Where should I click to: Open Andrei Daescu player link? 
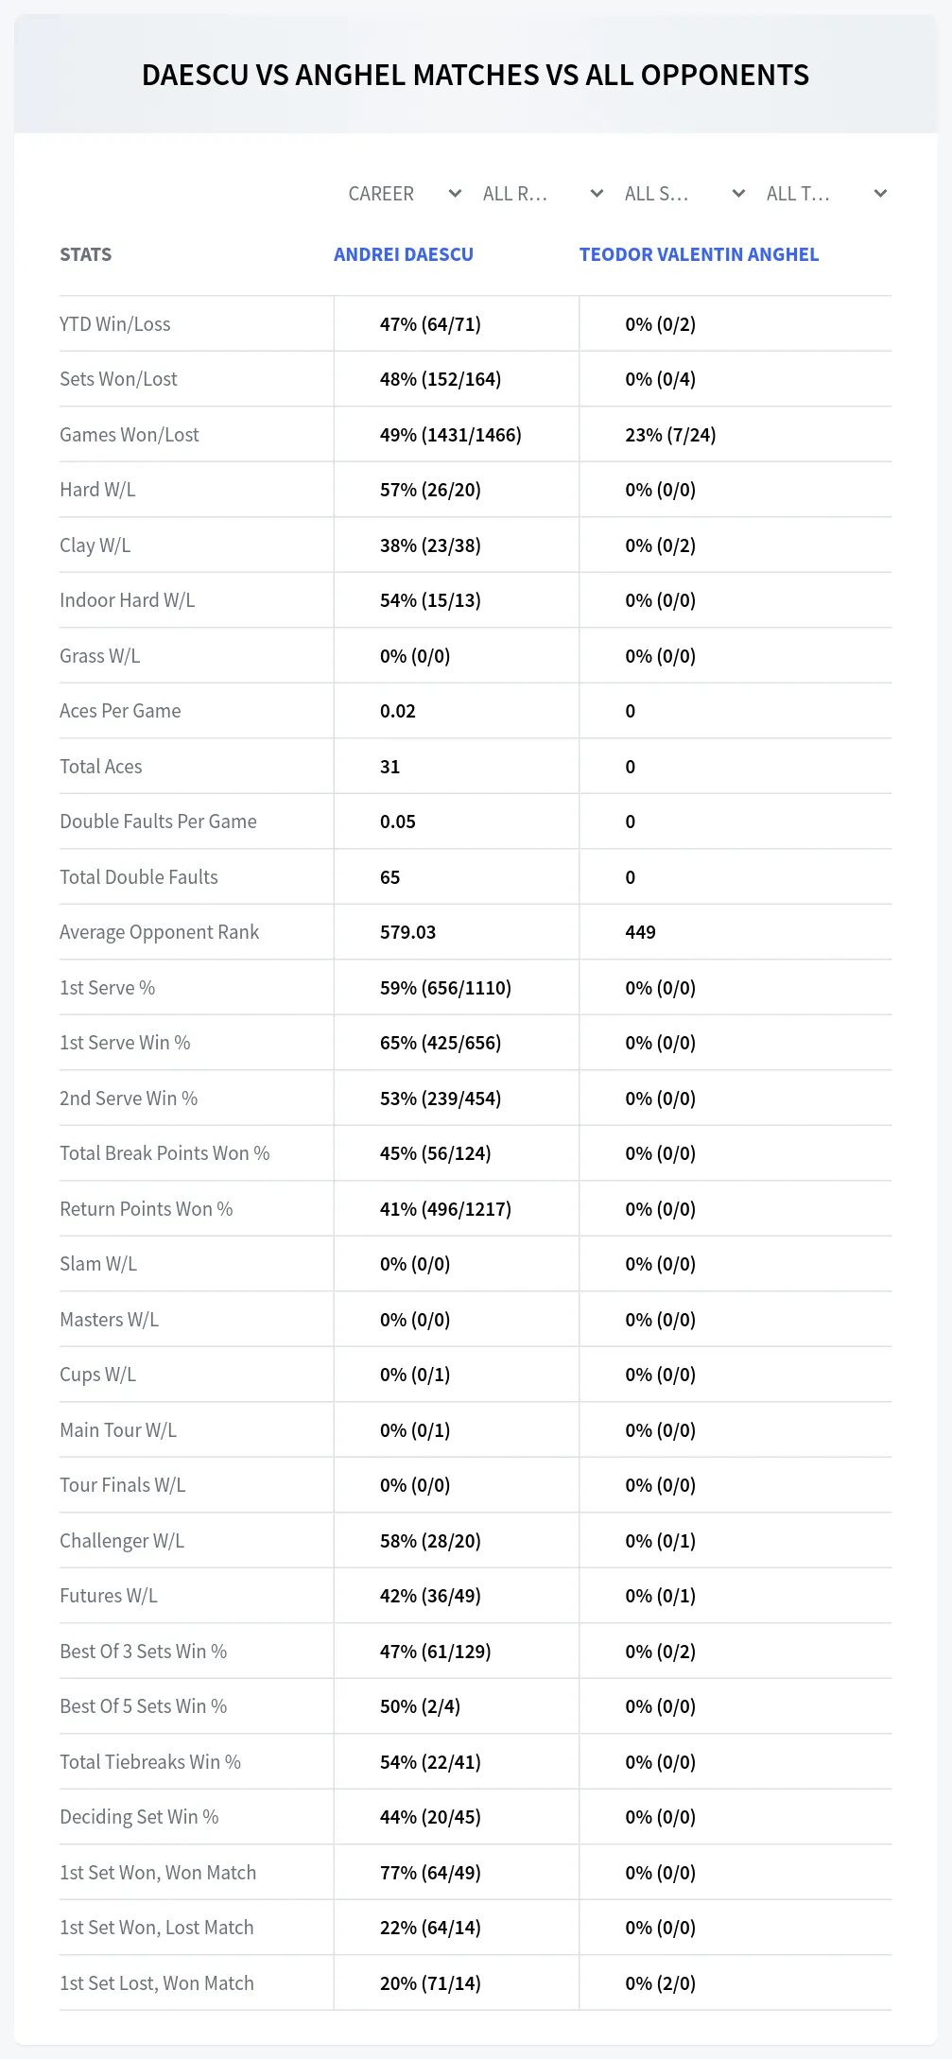point(404,254)
